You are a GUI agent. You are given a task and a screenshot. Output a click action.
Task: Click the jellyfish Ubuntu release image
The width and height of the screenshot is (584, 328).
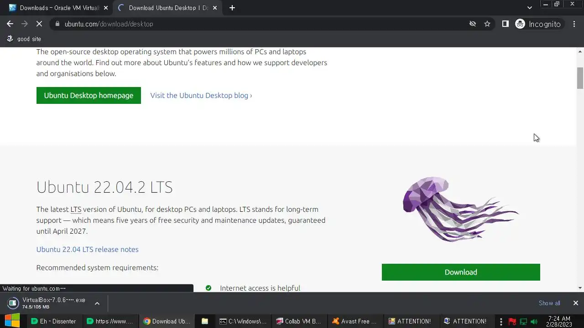[461, 209]
